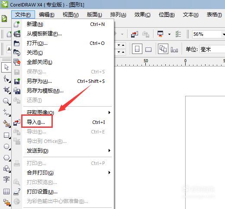Select the Zoom magnifier tool
The width and height of the screenshot is (225, 209).
pyautogui.click(x=6, y=101)
